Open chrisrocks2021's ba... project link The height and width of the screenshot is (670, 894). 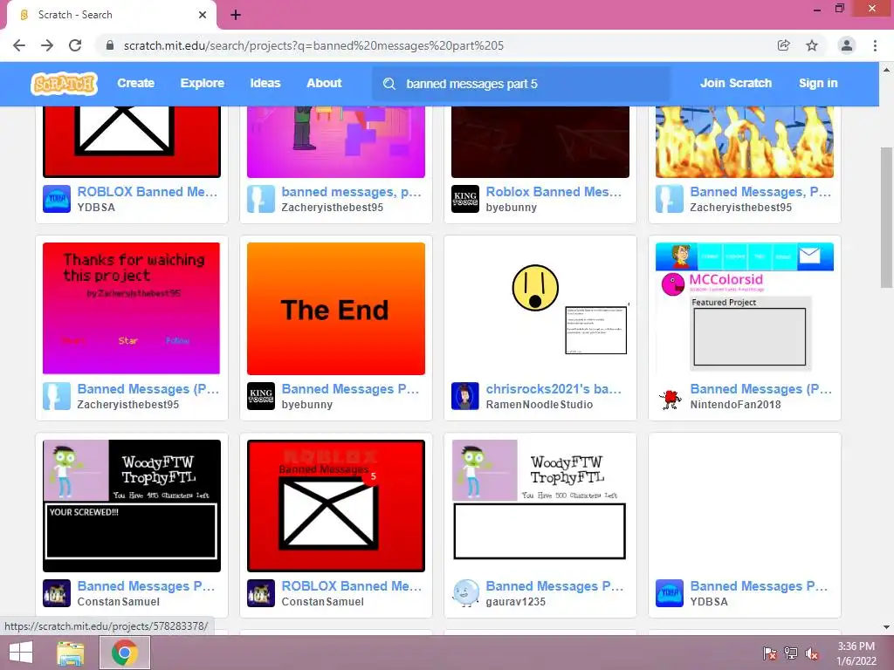554,389
